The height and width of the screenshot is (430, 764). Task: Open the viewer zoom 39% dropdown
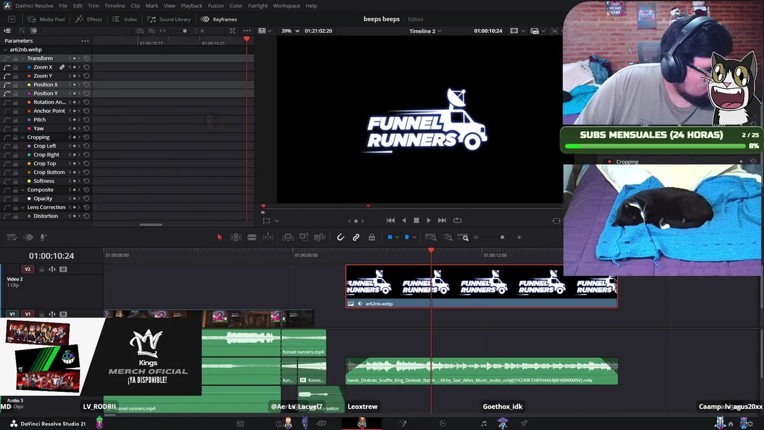[289, 30]
